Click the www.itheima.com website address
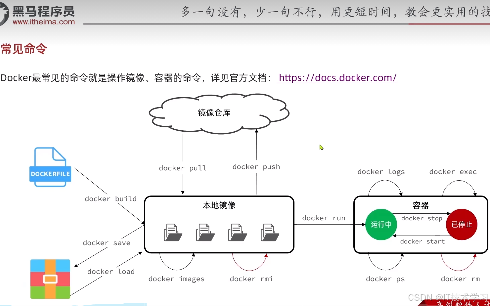 [x=44, y=22]
